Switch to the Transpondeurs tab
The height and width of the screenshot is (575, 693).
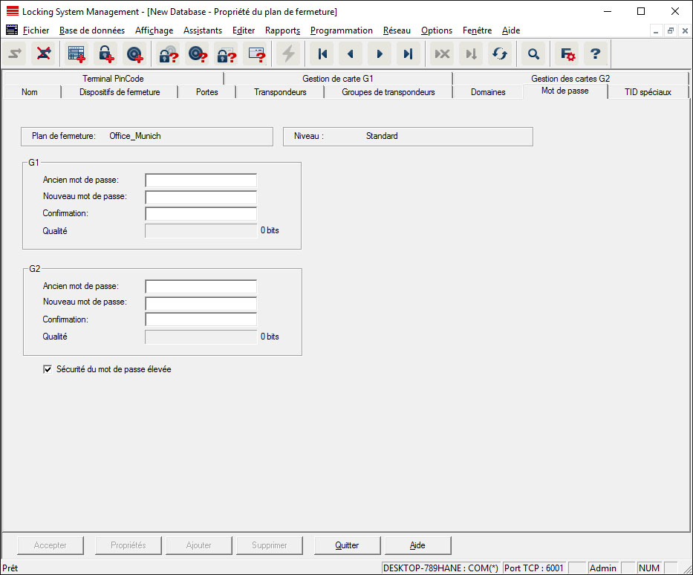click(x=280, y=92)
